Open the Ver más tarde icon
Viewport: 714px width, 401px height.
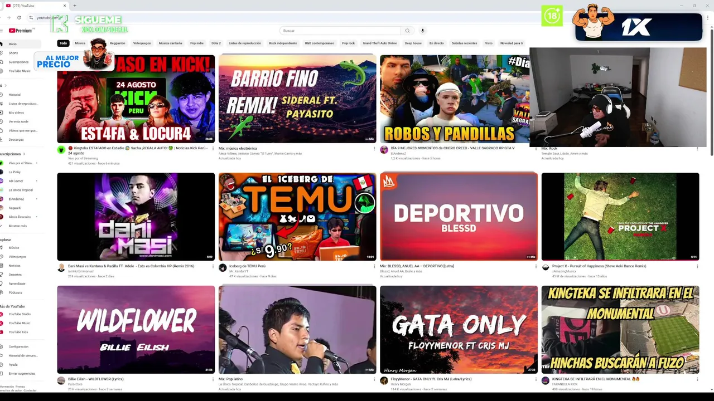coord(2,121)
